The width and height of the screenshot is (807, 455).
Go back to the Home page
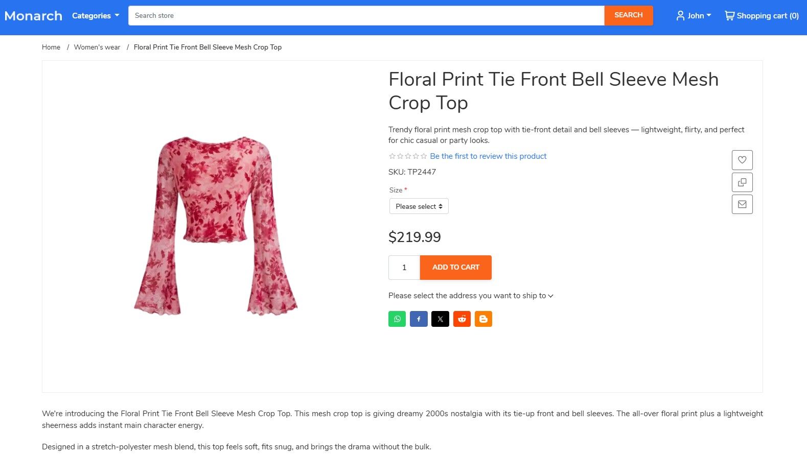[x=51, y=47]
